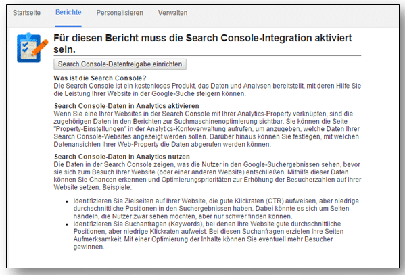Click heading 'Search Console-Daten in Analytics aktivieren'
This screenshot has width=405, height=275.
(126, 106)
